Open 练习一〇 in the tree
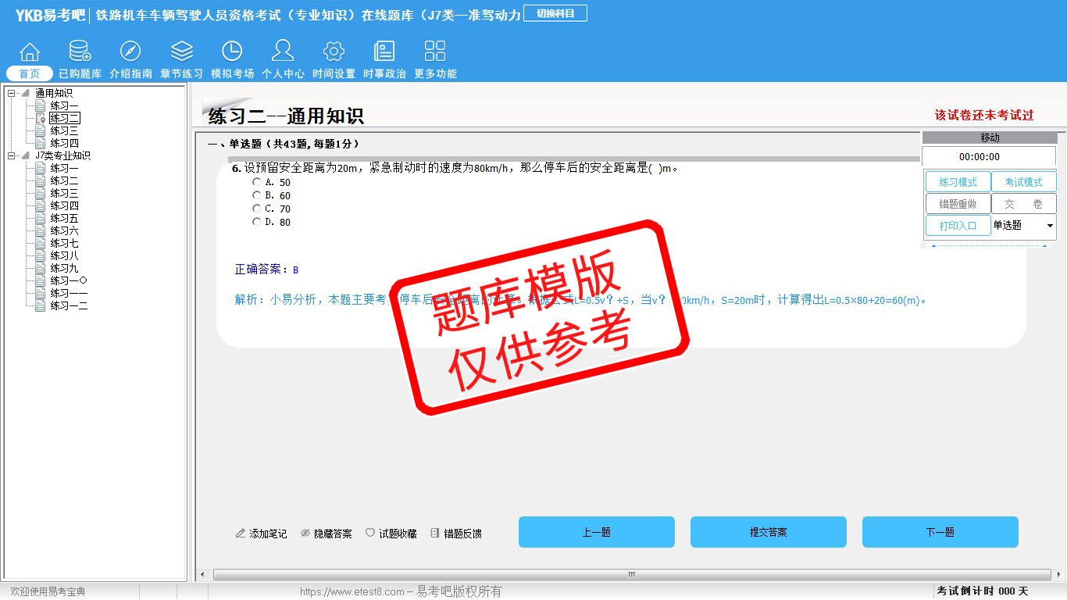This screenshot has width=1067, height=600. tap(69, 280)
